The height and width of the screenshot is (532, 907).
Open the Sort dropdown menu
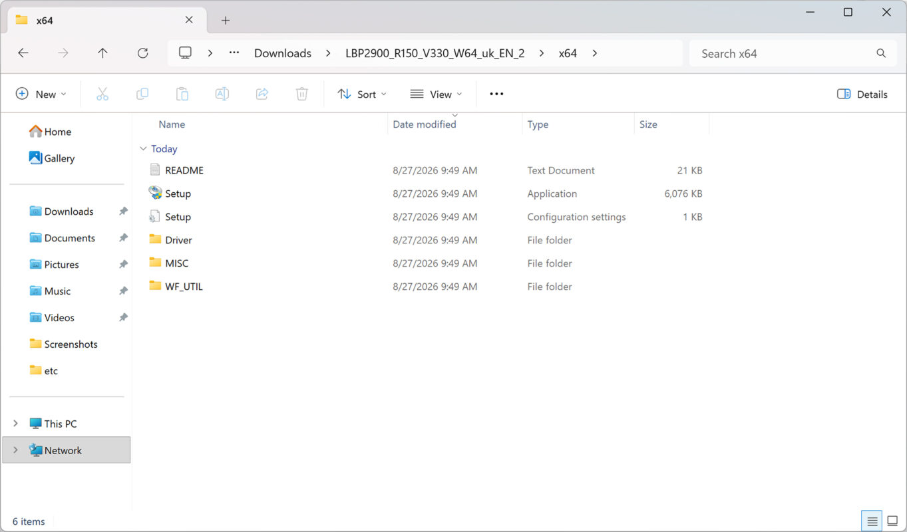362,94
